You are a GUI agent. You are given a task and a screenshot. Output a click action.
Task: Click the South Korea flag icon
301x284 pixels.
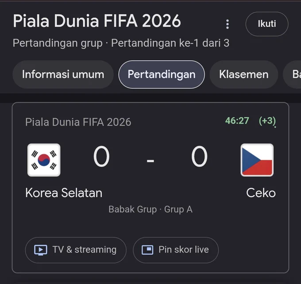[x=44, y=160]
